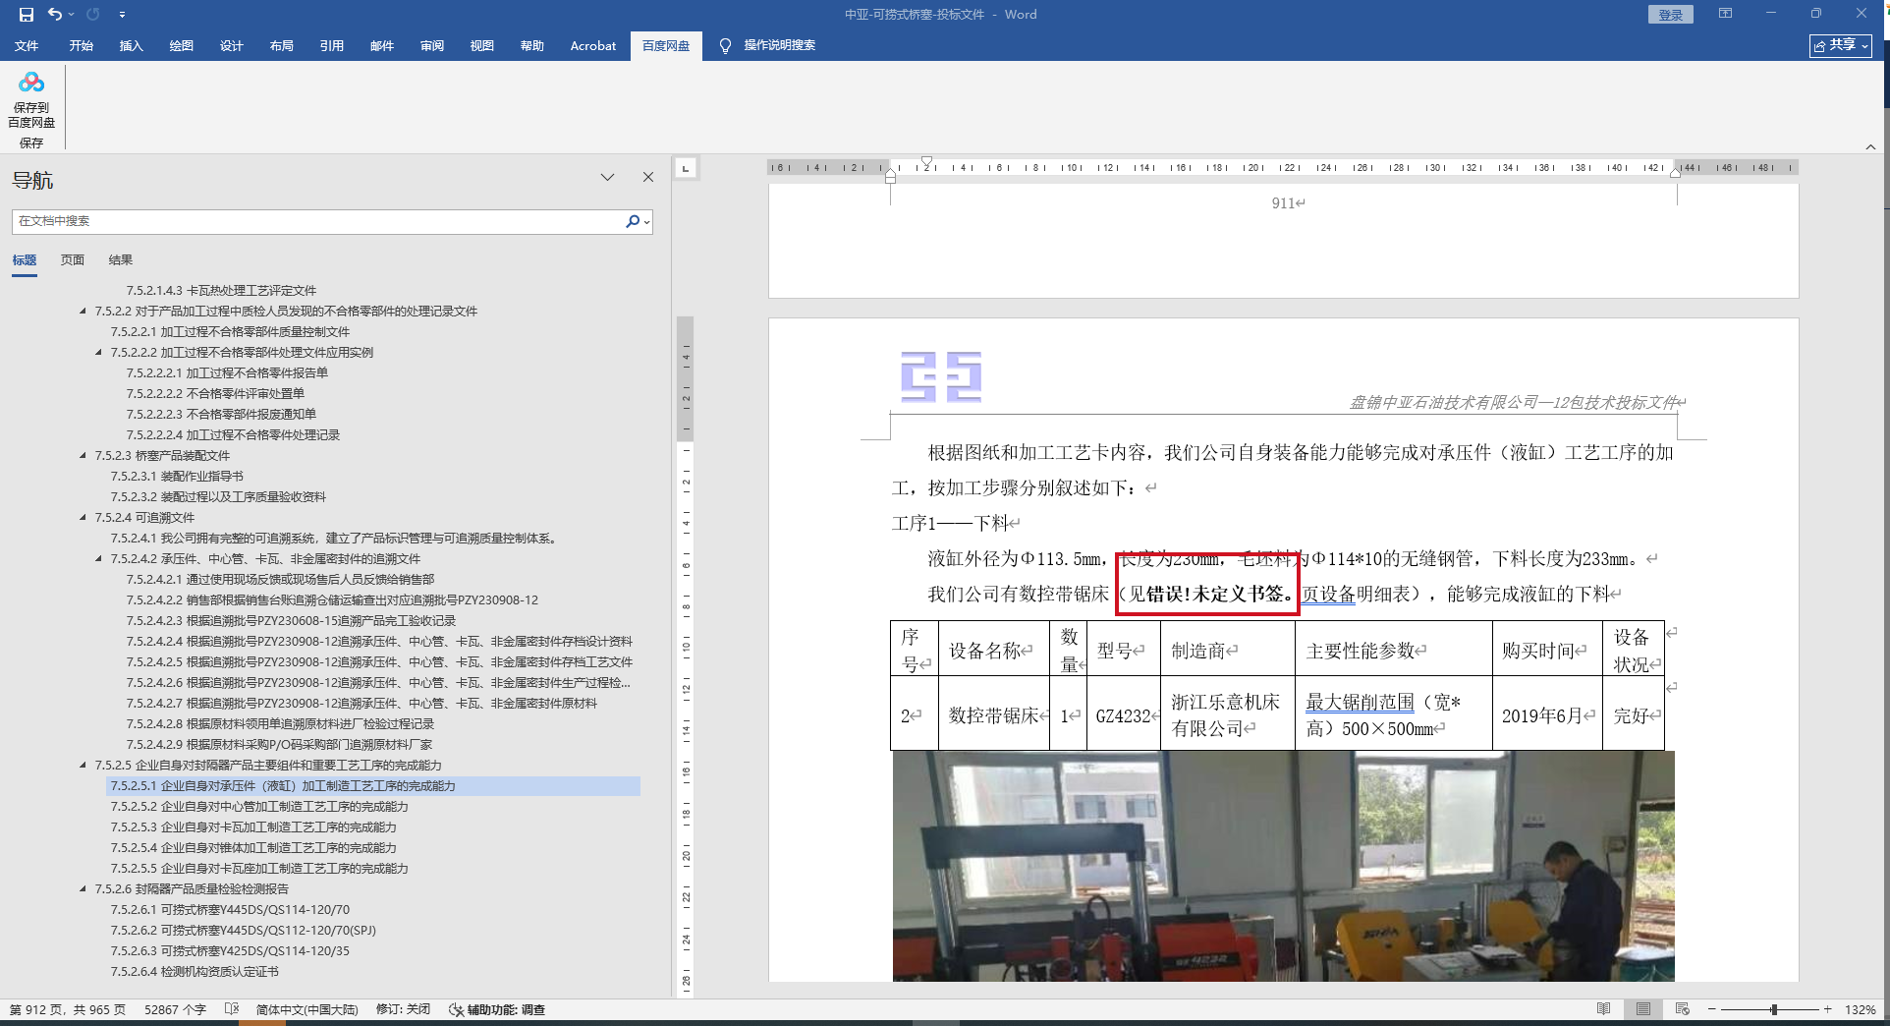Collapse heading 7.5.2.2 in navigation tree
Screen dimensions: 1890x1026
pyautogui.click(x=83, y=312)
